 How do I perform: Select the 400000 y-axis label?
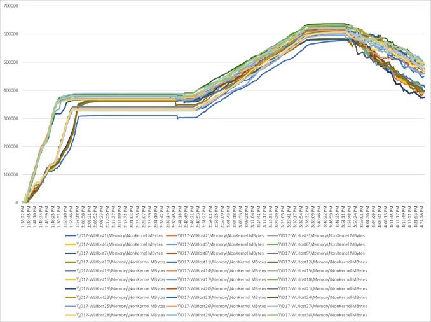click(11, 90)
